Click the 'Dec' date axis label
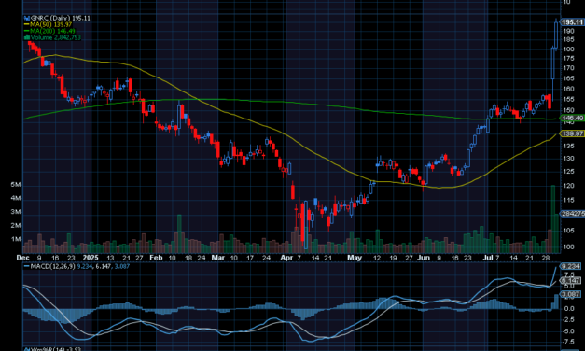 point(23,258)
